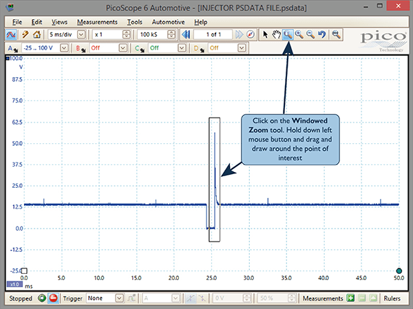The width and height of the screenshot is (413, 309).
Task: Click the green trigger marker at 50.0
Action: pos(399,270)
